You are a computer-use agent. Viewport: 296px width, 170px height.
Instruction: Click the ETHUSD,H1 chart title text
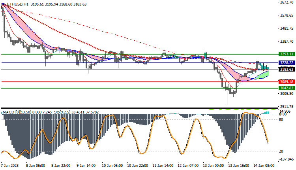click(x=17, y=4)
